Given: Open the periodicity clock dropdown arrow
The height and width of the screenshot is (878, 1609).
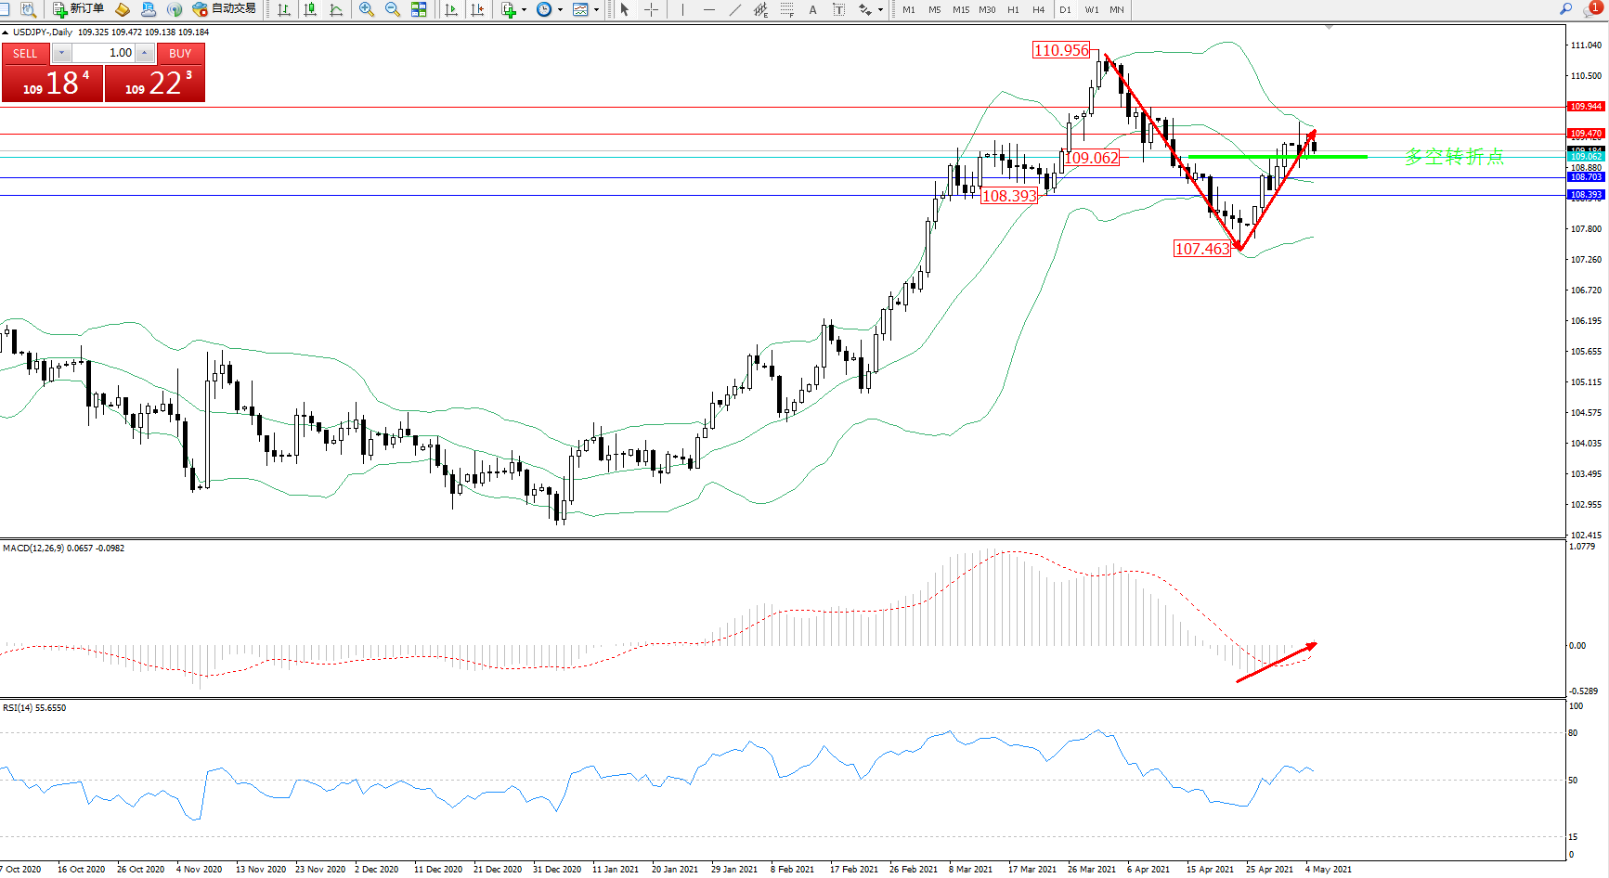Looking at the screenshot, I should 560,9.
